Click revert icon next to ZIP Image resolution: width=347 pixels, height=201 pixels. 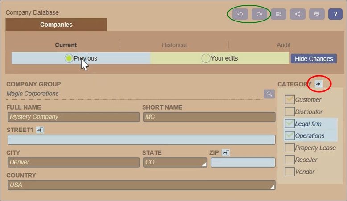(226, 153)
